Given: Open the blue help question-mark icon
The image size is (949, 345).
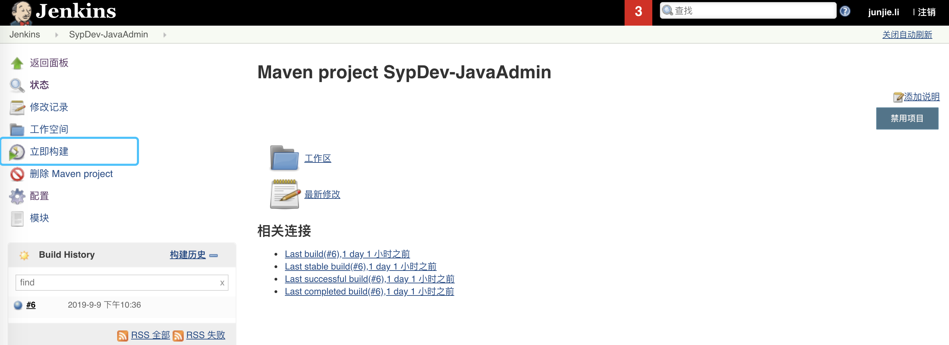Looking at the screenshot, I should [x=845, y=11].
